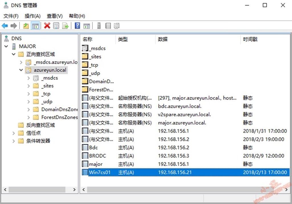The image size is (292, 204).
Task: Click the new zone toolbar icon
Action: coord(117,26)
